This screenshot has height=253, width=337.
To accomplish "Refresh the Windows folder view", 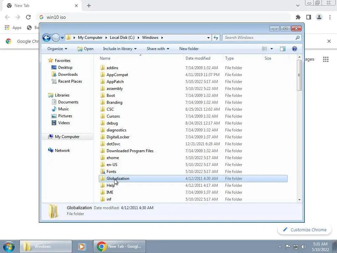I will pos(216,38).
